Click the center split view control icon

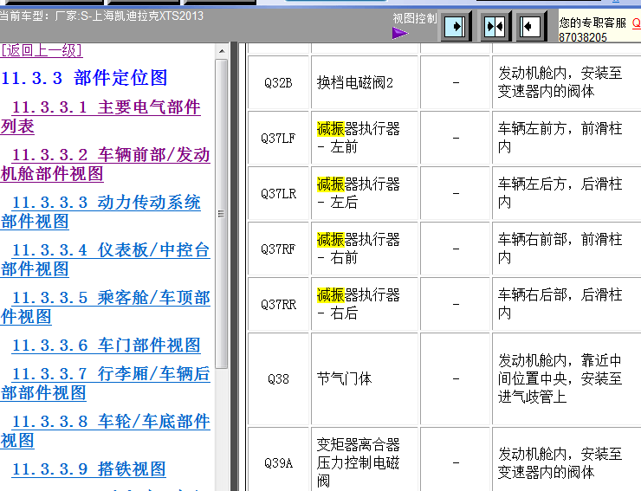495,27
